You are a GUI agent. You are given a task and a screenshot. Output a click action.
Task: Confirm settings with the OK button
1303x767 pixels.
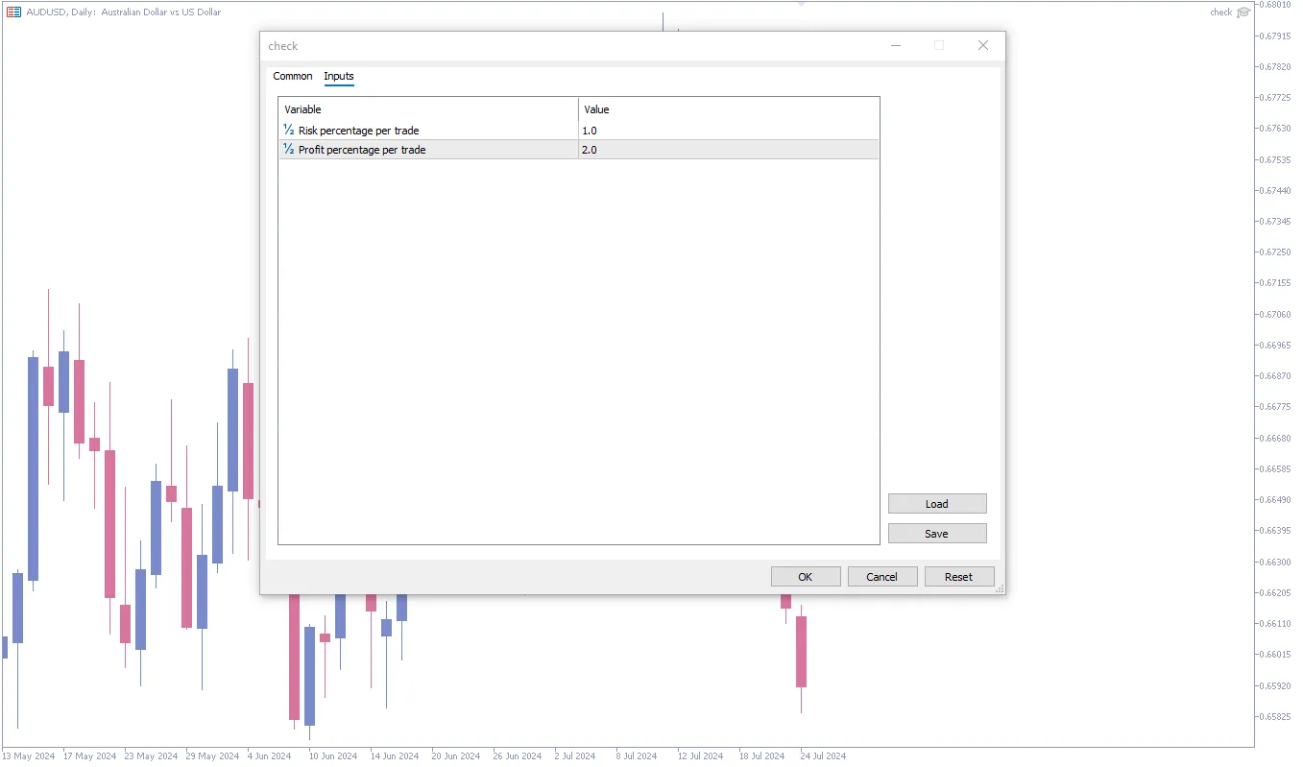pyautogui.click(x=805, y=576)
